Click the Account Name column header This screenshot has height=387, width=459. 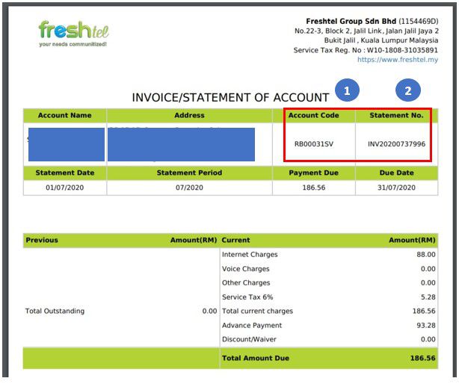[x=65, y=115]
